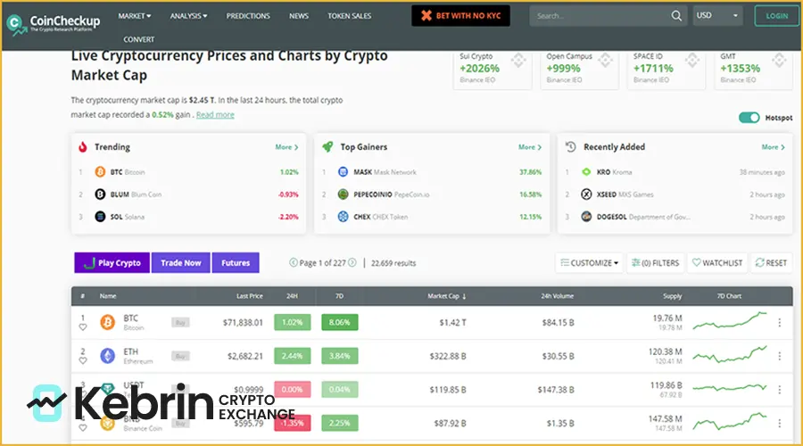Open the three-dot menu for BTC row
Image resolution: width=803 pixels, height=446 pixels.
[x=780, y=323]
